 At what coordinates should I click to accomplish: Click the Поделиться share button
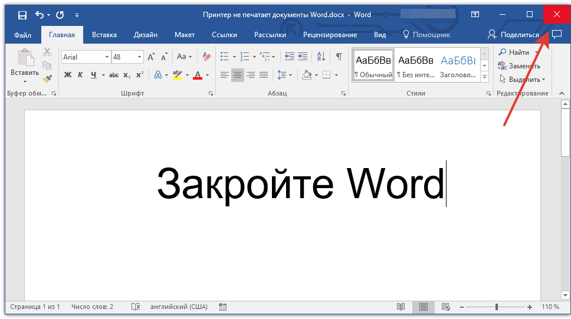pyautogui.click(x=513, y=35)
